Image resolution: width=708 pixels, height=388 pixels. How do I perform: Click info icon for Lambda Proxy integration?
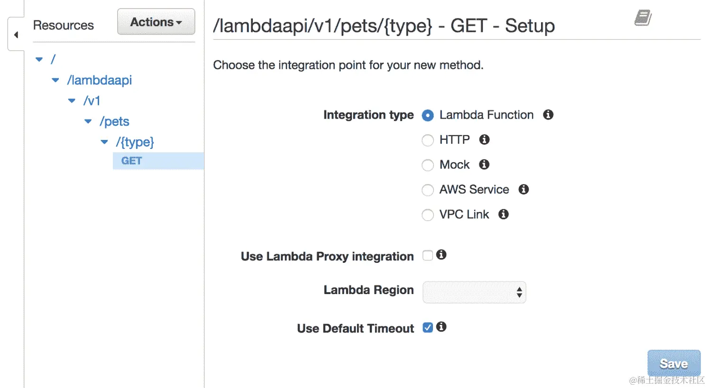click(x=441, y=255)
